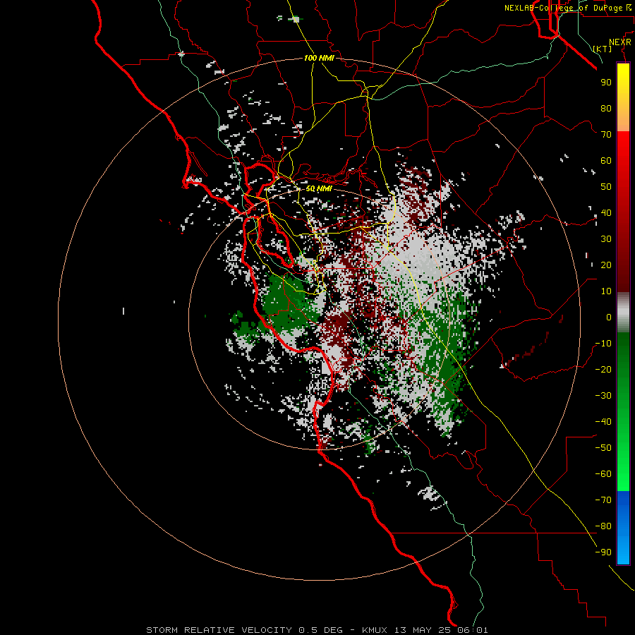The height and width of the screenshot is (635, 635).
Task: Click the -70 value on velocity scale
Action: (x=603, y=500)
